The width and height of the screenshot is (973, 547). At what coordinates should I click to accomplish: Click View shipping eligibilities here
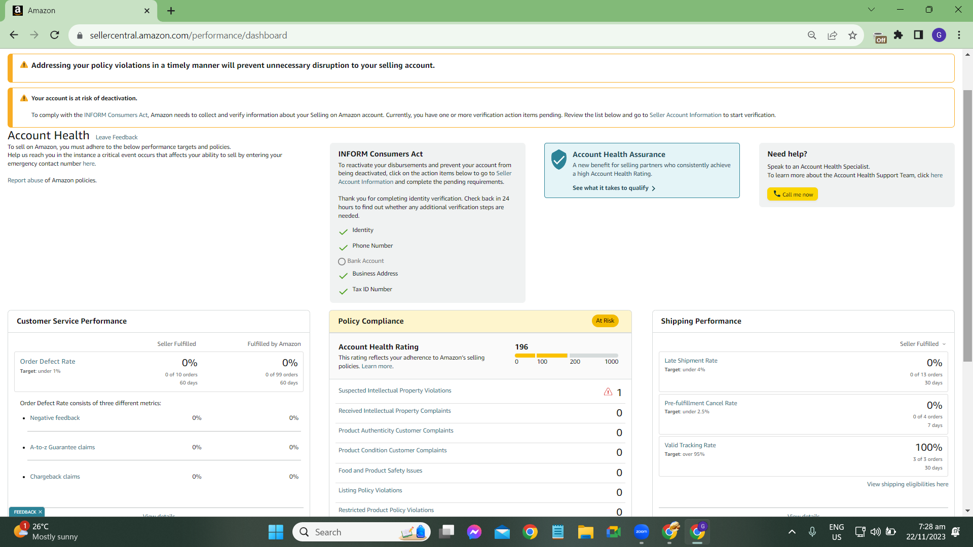907,484
